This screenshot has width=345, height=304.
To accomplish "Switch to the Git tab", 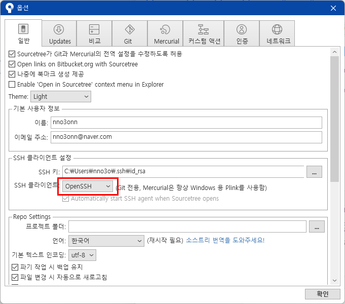I will (130, 33).
